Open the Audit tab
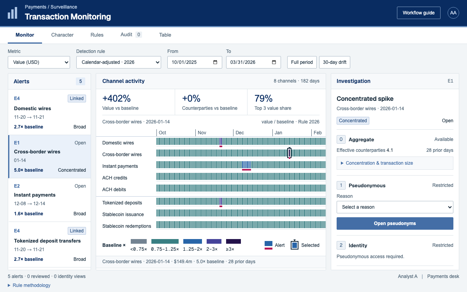The height and width of the screenshot is (292, 467). (131, 35)
